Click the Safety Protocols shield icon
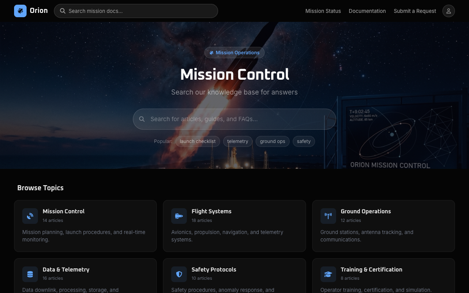Viewport: 469px width, 293px height. point(179,274)
